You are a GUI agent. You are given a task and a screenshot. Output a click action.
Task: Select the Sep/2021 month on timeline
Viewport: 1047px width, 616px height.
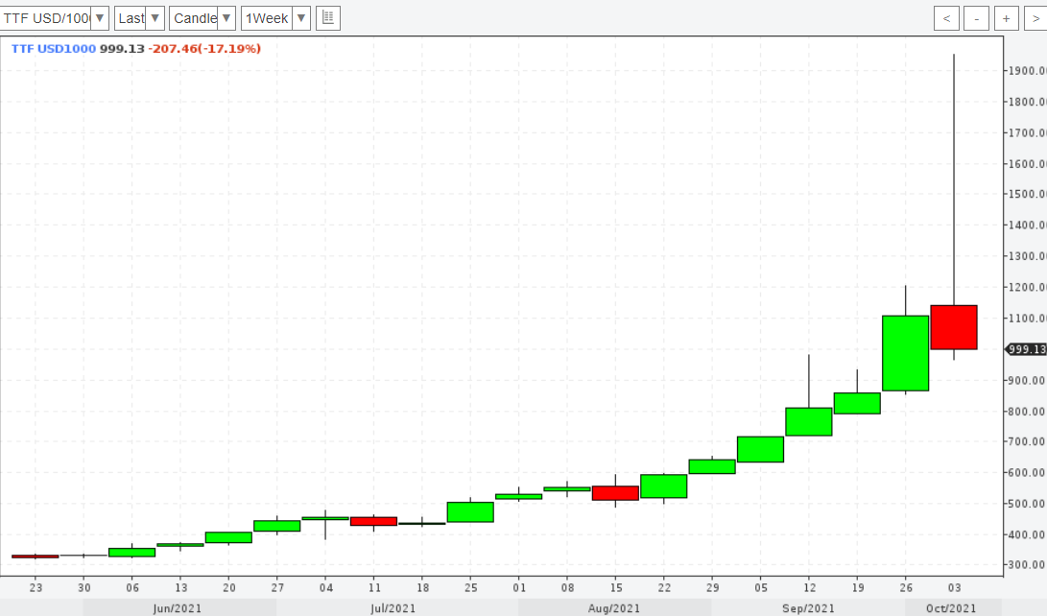(x=808, y=608)
